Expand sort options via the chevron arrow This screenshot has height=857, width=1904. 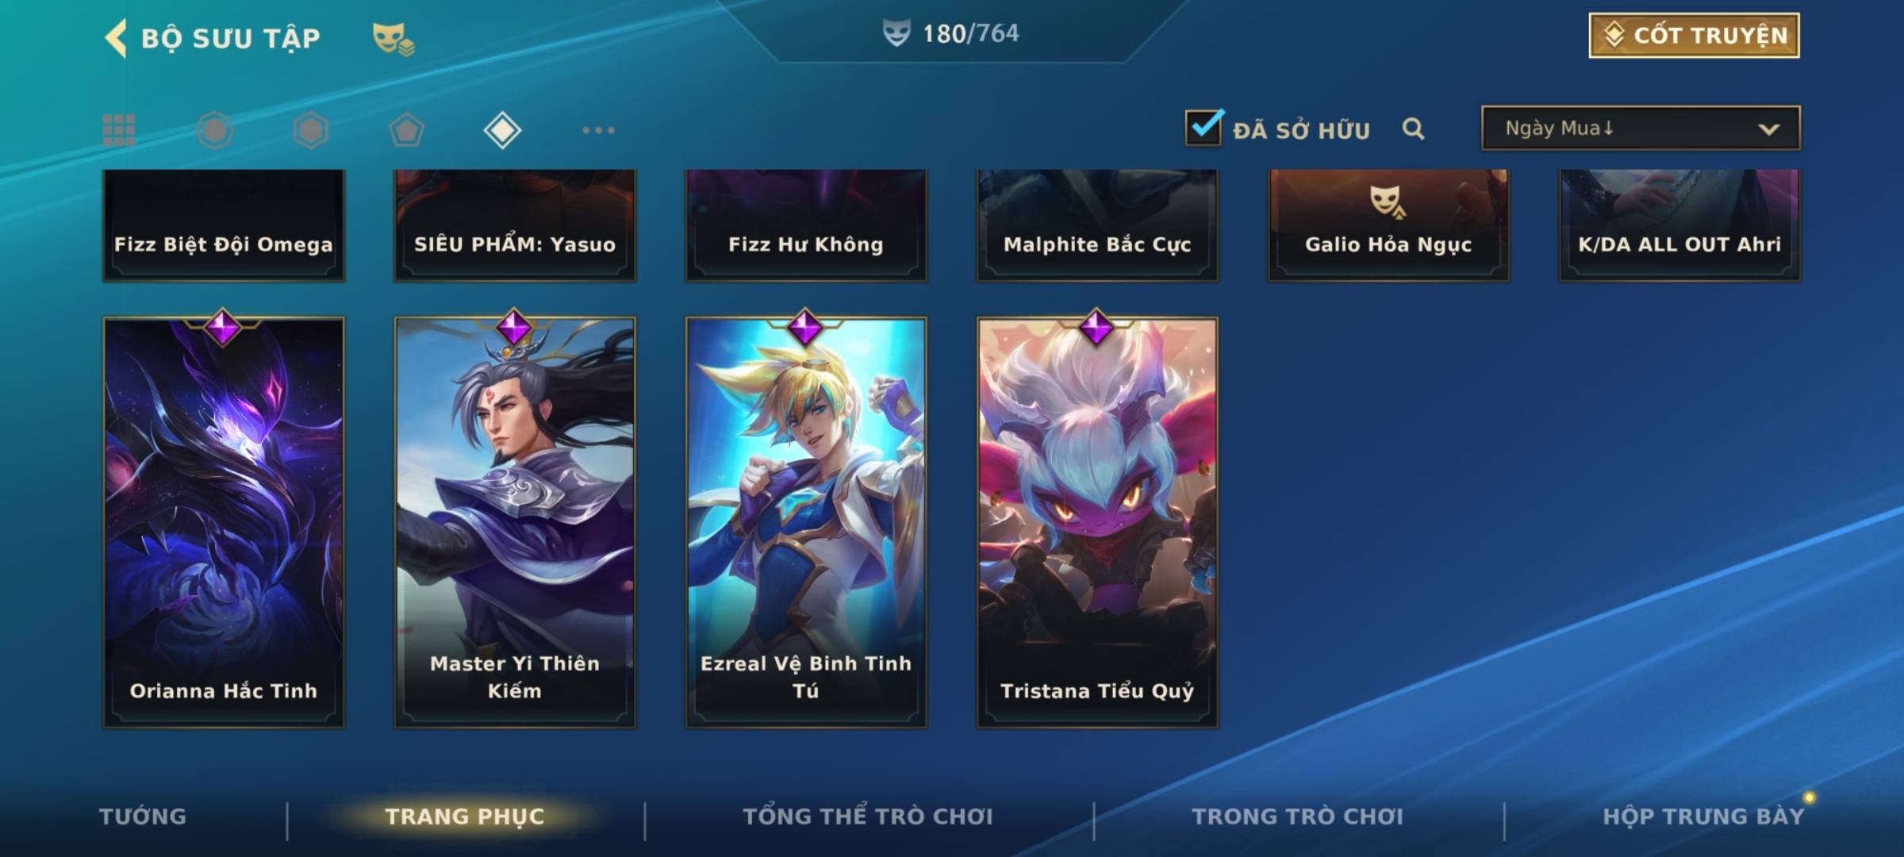click(x=1768, y=129)
